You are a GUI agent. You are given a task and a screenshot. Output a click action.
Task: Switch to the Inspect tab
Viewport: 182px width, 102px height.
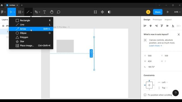pyautogui.click(x=168, y=20)
